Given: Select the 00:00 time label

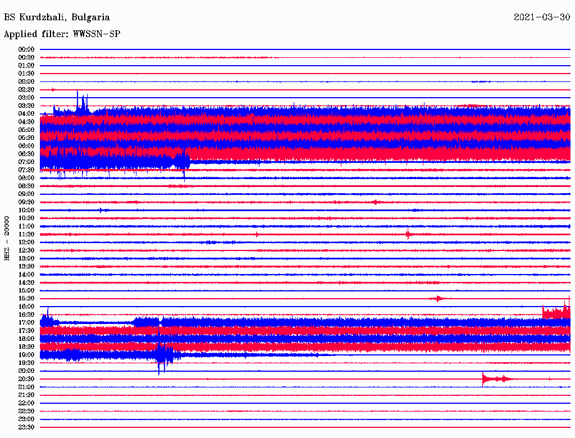Looking at the screenshot, I should 26,49.
